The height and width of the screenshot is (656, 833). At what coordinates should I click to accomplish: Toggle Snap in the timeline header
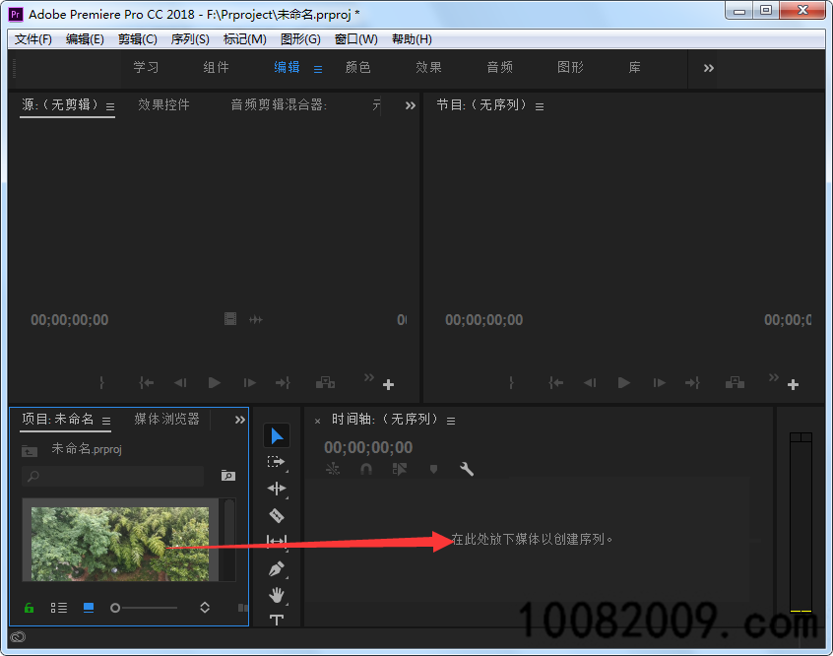pos(365,469)
